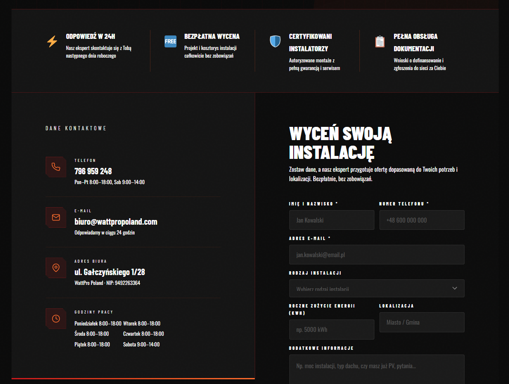
Task: Focus the Adres e-mail input
Action: [x=377, y=255]
